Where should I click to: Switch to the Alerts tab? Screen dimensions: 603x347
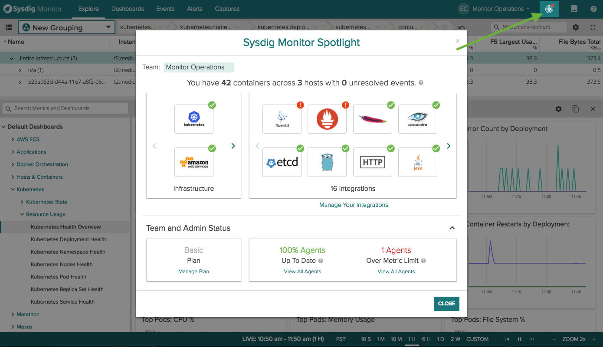coord(195,9)
